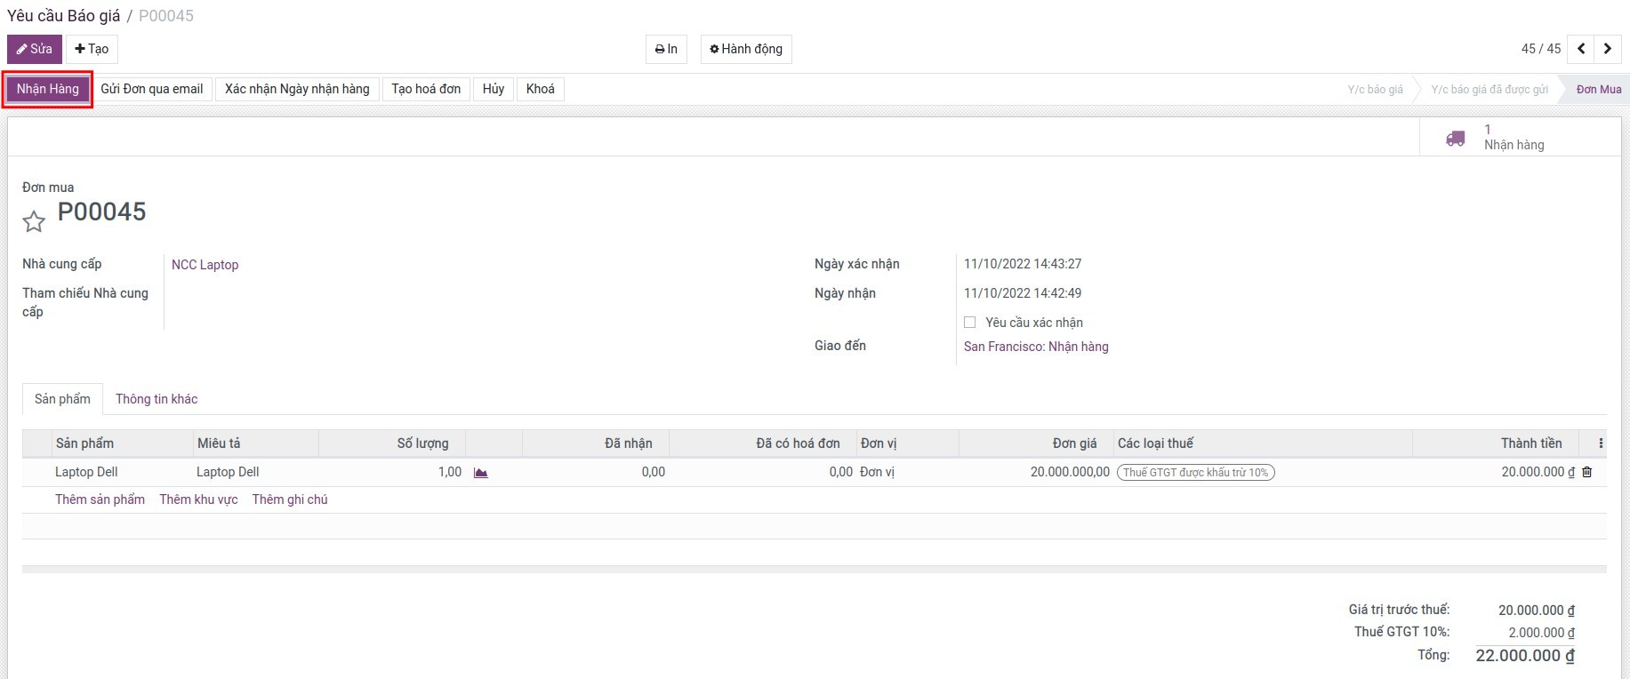The height and width of the screenshot is (679, 1630).
Task: Click the Thuế GTGT được khấu trừ 10% tag
Action: pyautogui.click(x=1195, y=473)
